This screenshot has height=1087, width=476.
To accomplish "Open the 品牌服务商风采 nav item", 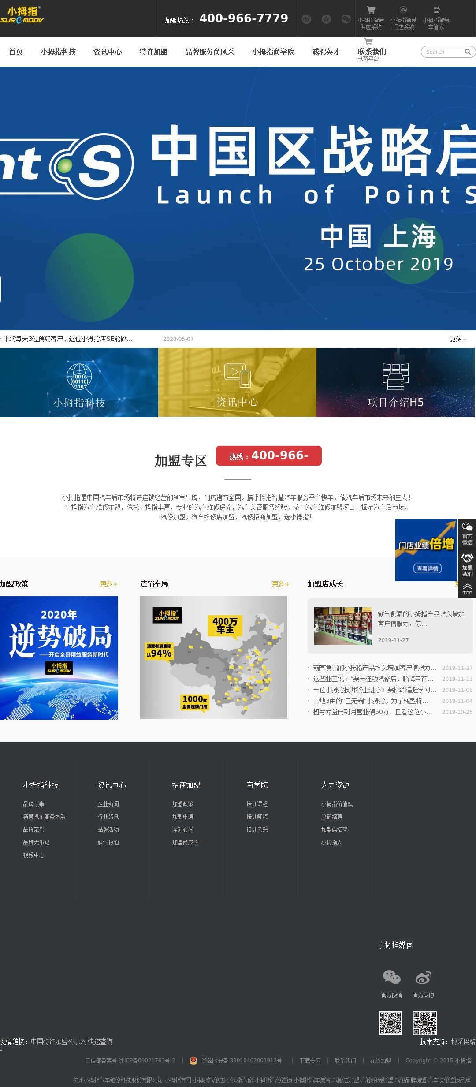I will pyautogui.click(x=210, y=52).
